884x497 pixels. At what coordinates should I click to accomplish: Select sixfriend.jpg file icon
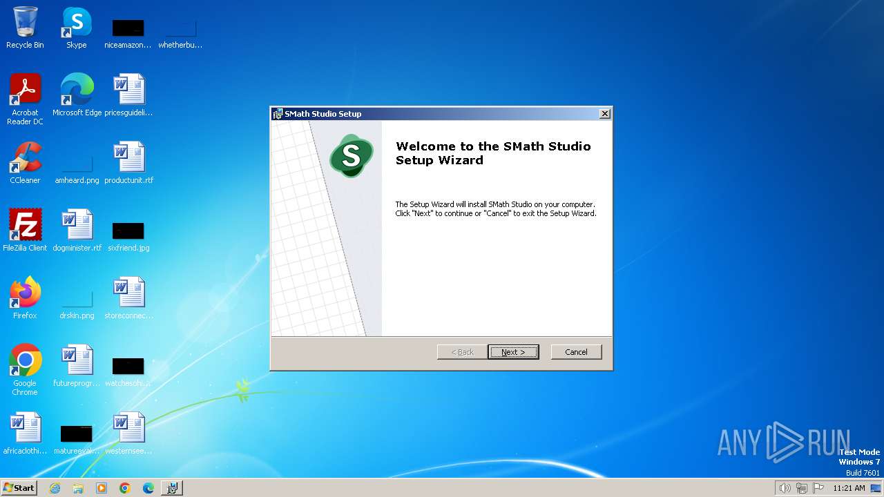(128, 236)
